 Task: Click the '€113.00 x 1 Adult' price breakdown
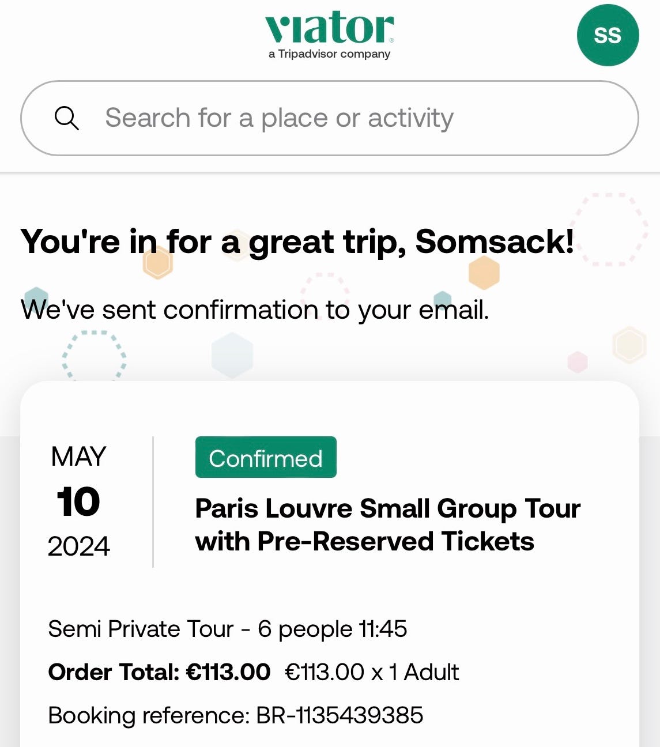(372, 672)
